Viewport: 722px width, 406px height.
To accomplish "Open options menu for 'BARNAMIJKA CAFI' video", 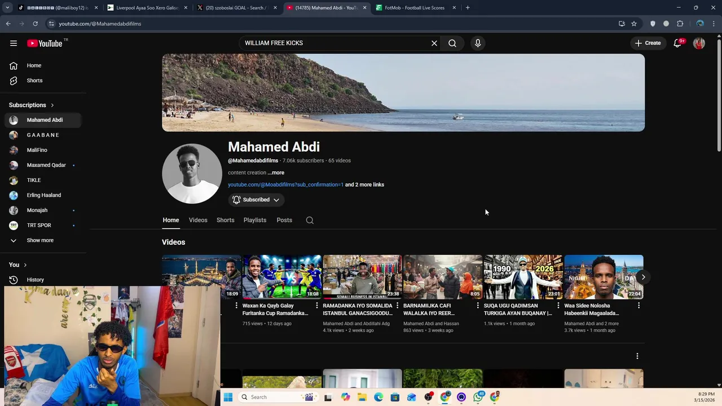I will click(477, 306).
